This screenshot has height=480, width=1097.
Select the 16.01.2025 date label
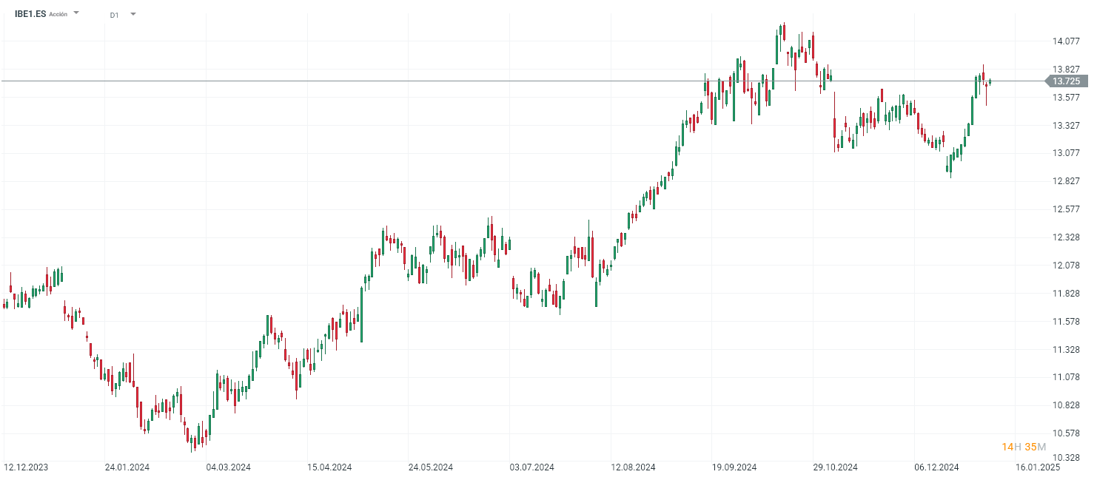(1037, 467)
